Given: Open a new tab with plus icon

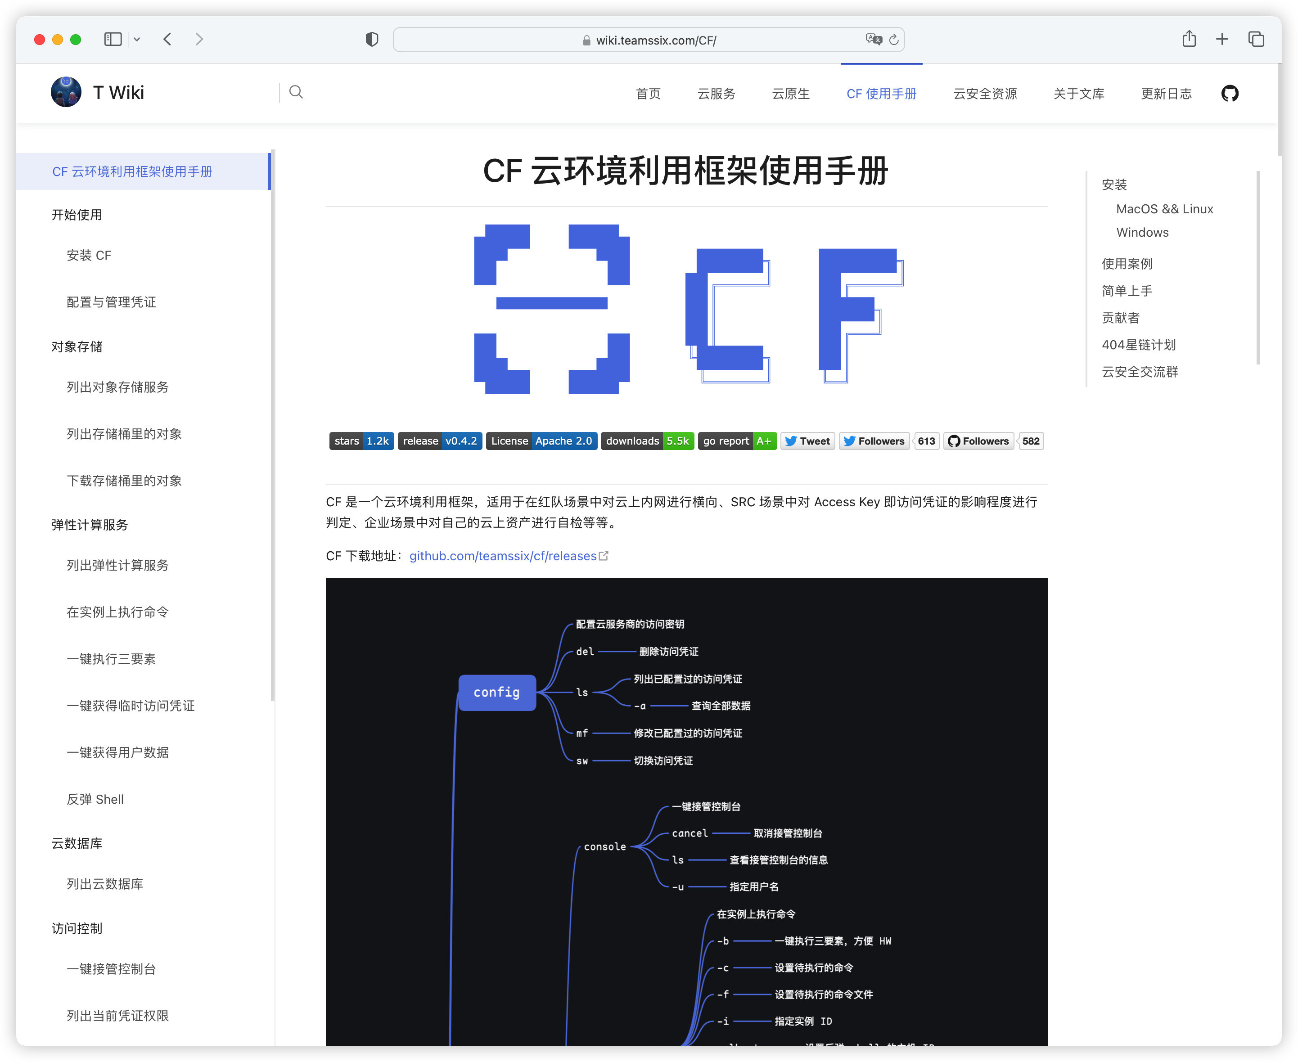Looking at the screenshot, I should (1221, 39).
